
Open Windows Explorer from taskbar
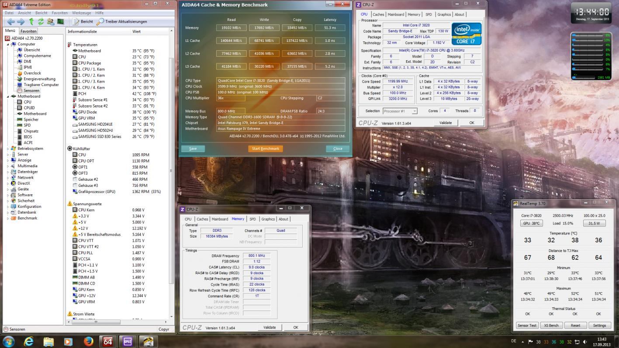tap(48, 341)
